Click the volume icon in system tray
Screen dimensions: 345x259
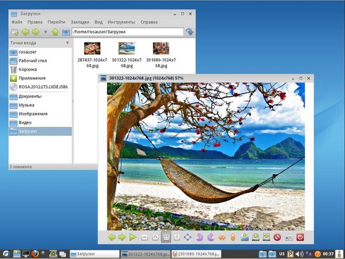point(299,254)
